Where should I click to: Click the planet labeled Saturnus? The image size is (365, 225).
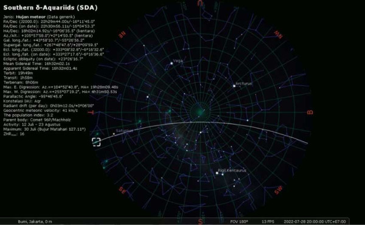point(114,134)
